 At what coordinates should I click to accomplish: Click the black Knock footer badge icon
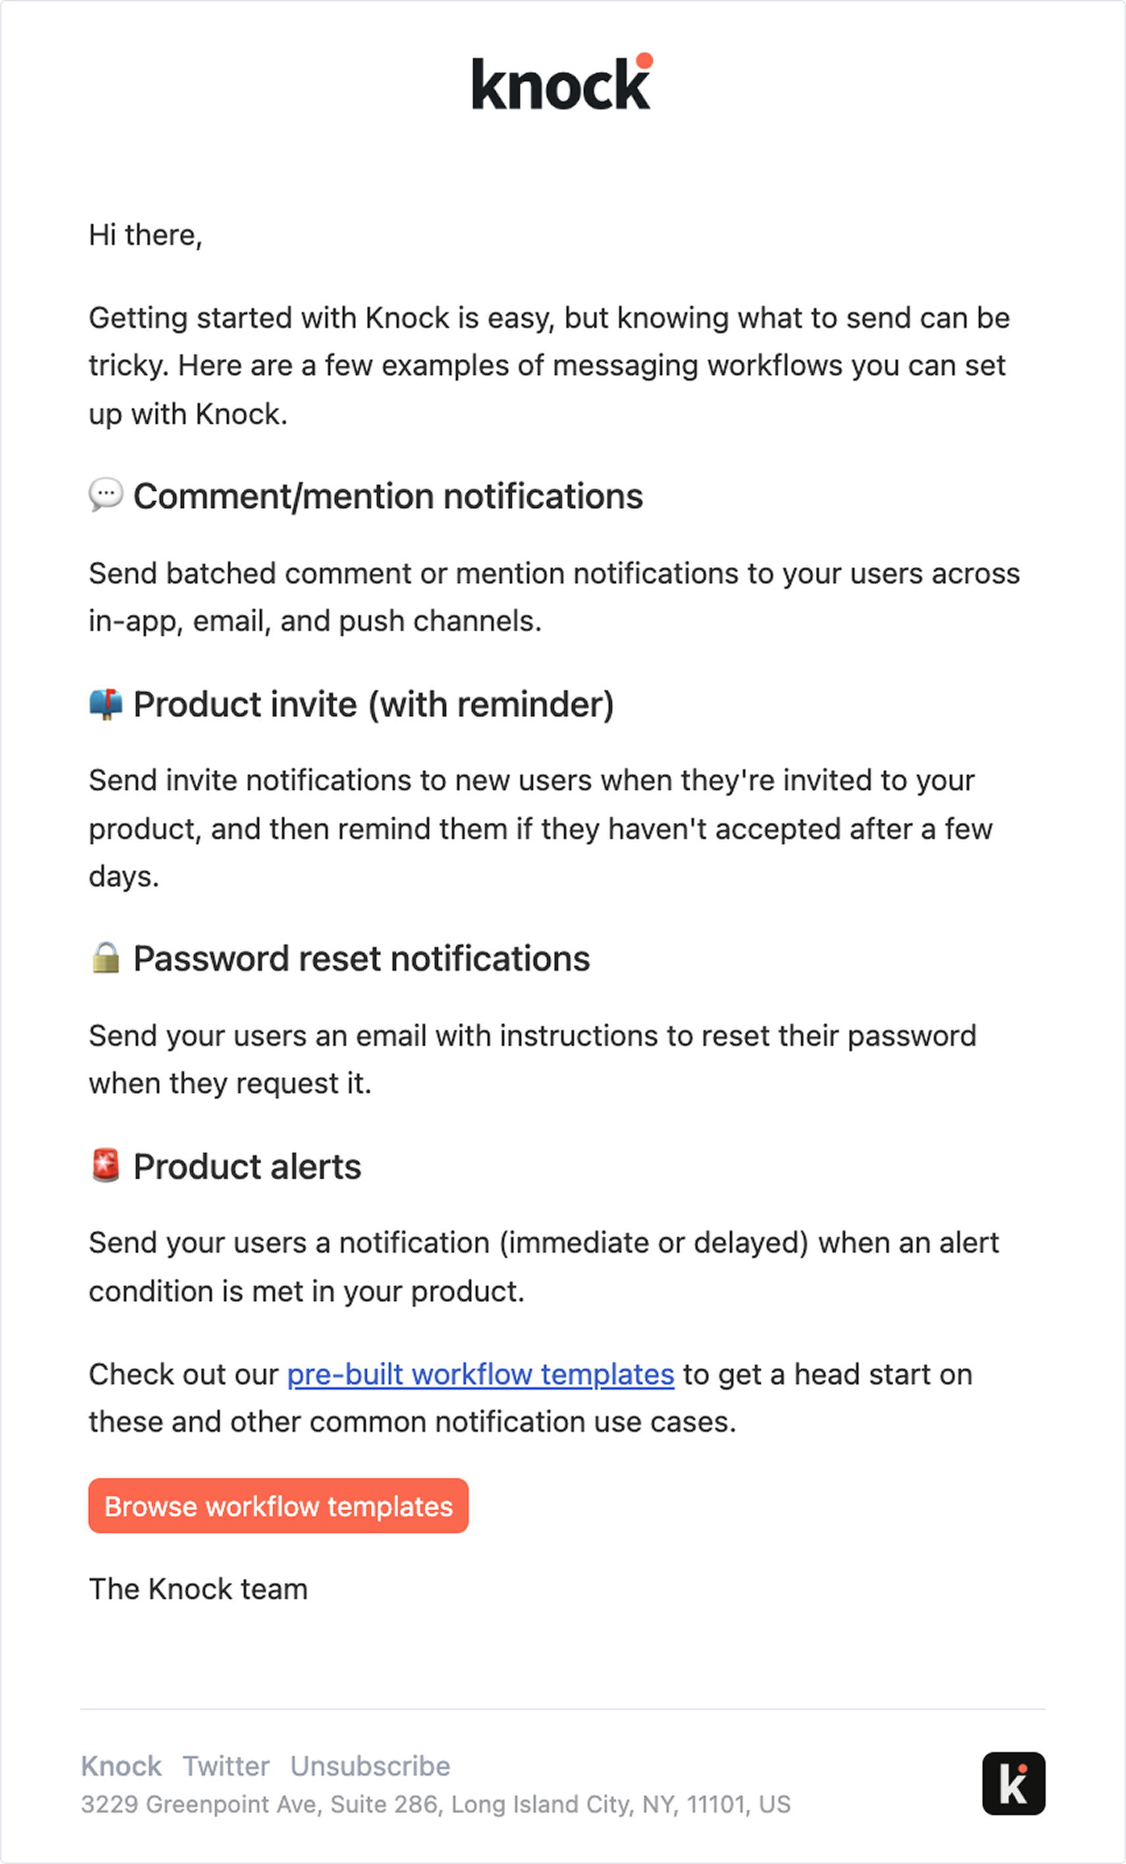click(1013, 1783)
